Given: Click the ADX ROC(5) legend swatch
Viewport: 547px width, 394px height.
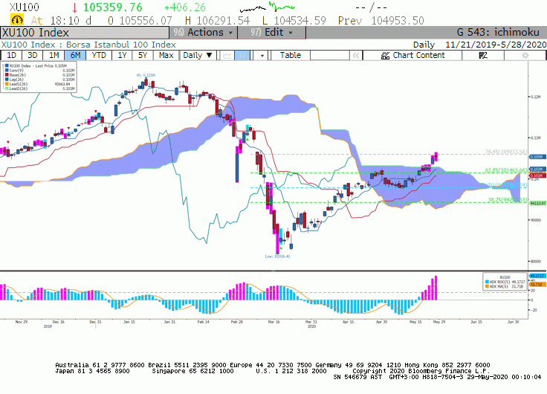Looking at the screenshot, I should (x=487, y=282).
